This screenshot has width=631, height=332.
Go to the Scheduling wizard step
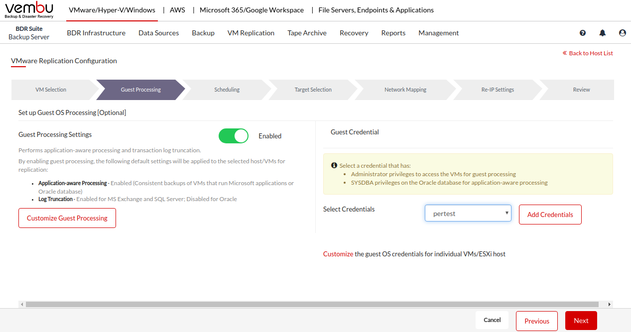point(227,90)
